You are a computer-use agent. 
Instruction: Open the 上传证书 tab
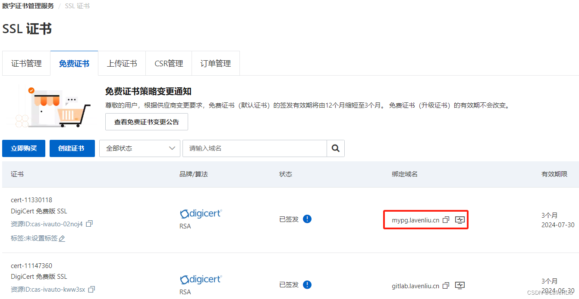(122, 63)
